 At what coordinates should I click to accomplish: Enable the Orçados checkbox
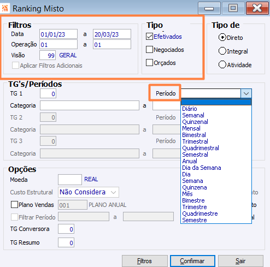149,63
